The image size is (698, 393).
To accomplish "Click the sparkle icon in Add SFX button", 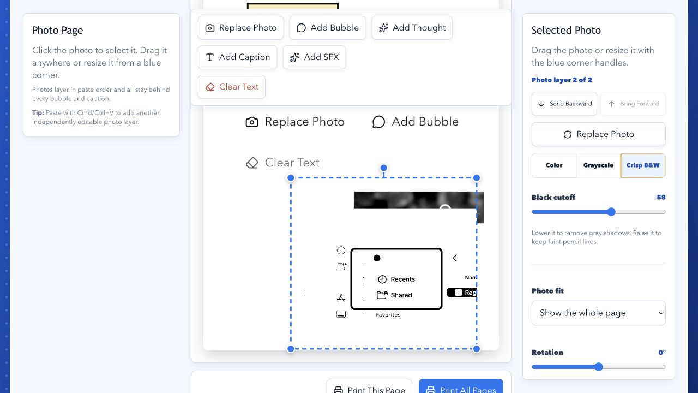I will point(294,57).
